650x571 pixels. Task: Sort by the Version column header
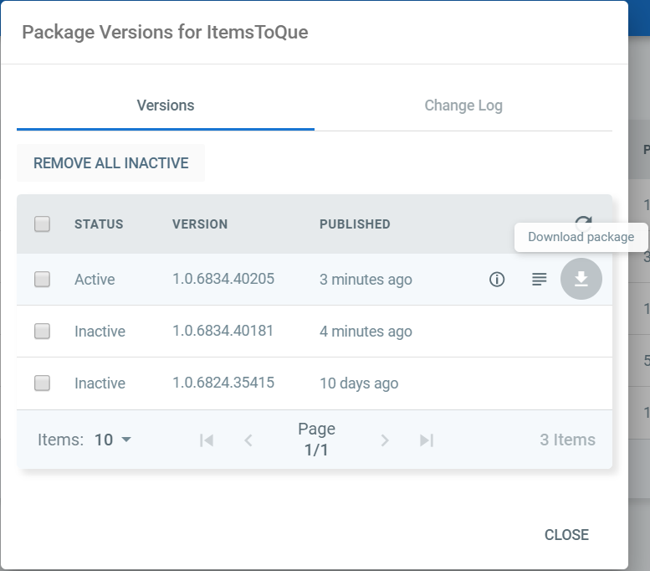pos(200,224)
